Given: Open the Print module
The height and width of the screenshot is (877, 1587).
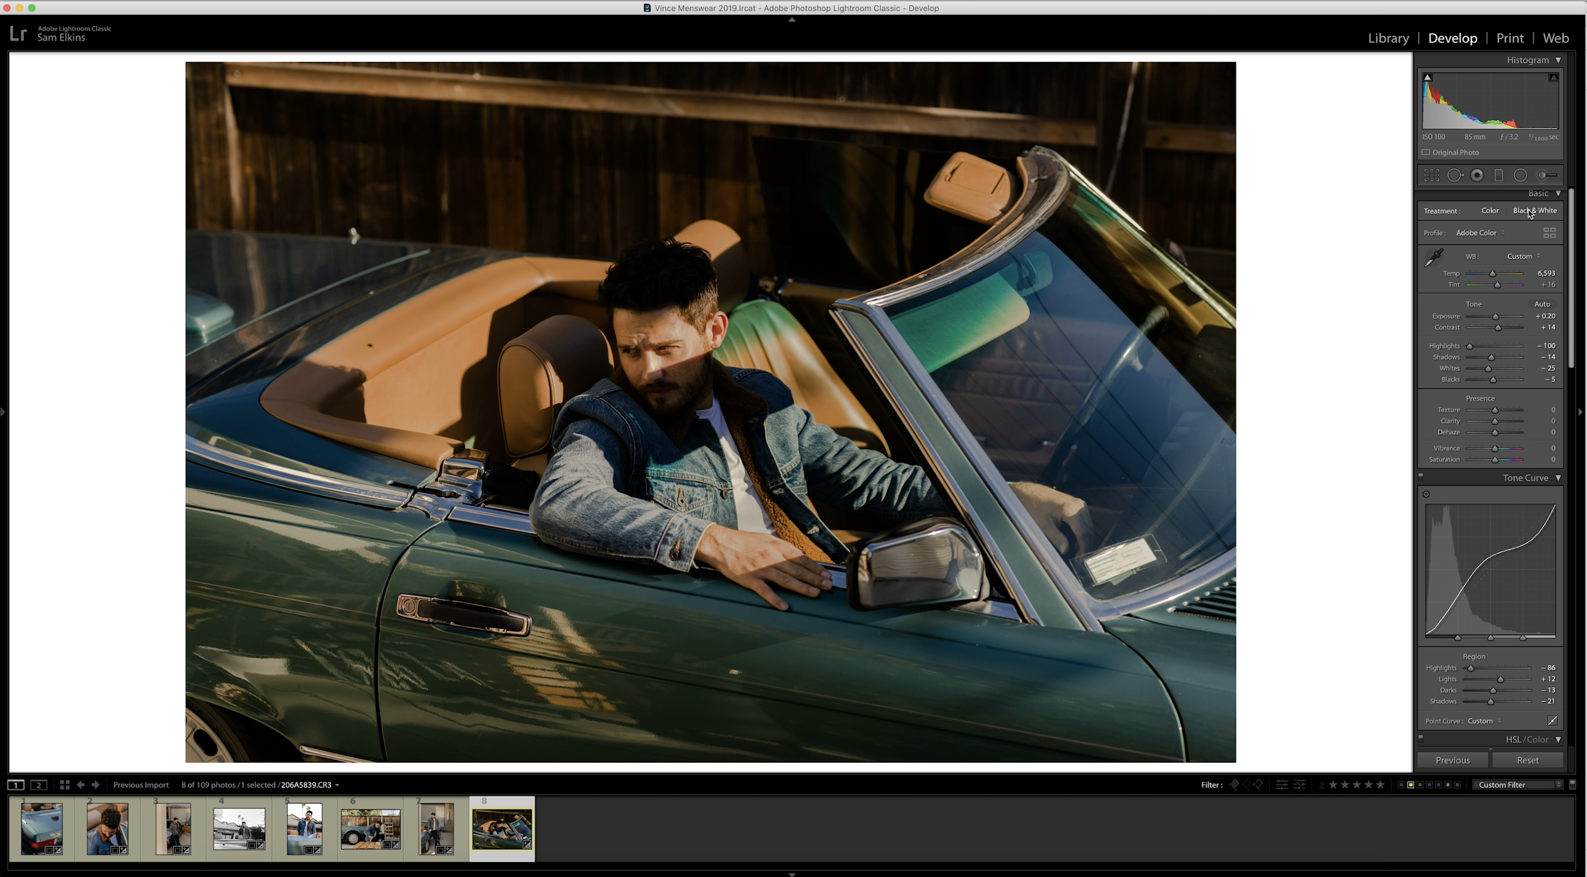Looking at the screenshot, I should (1509, 38).
